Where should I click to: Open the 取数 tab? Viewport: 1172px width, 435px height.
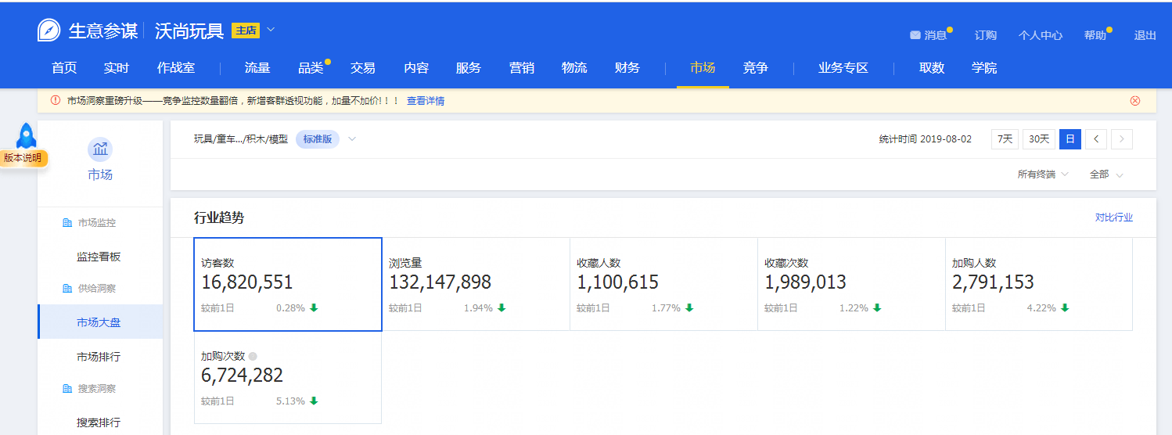932,68
